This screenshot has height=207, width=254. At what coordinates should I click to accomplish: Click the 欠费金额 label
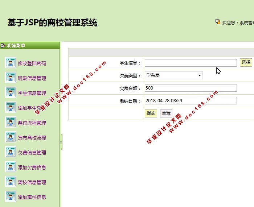pos(130,88)
